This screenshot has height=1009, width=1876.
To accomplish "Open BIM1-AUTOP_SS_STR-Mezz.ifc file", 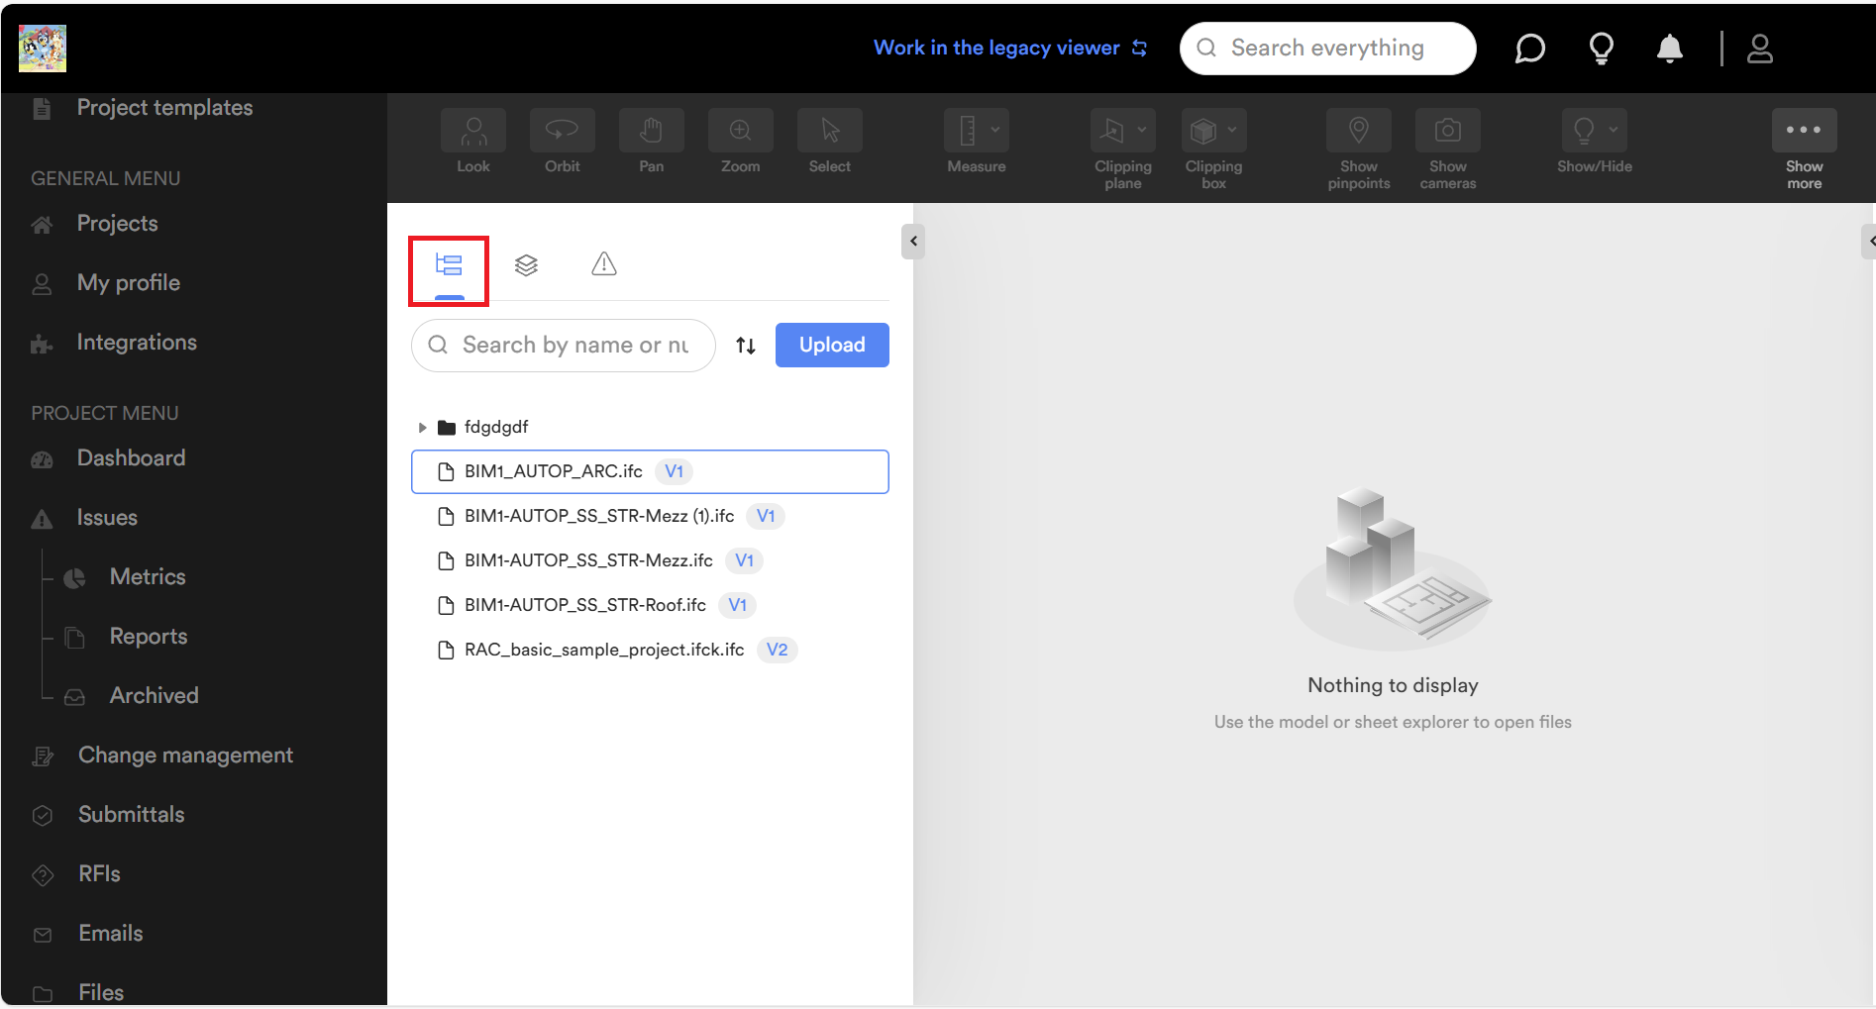I will click(650, 560).
